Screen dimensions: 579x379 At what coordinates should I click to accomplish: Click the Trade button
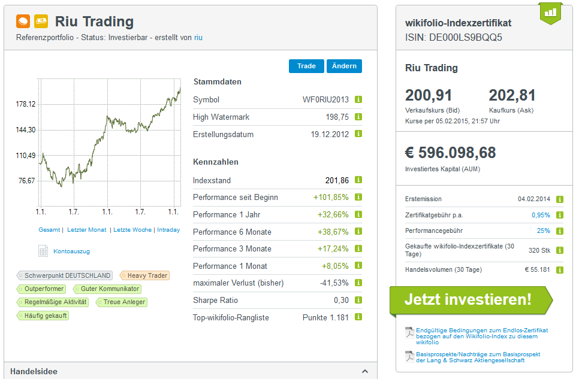[306, 66]
